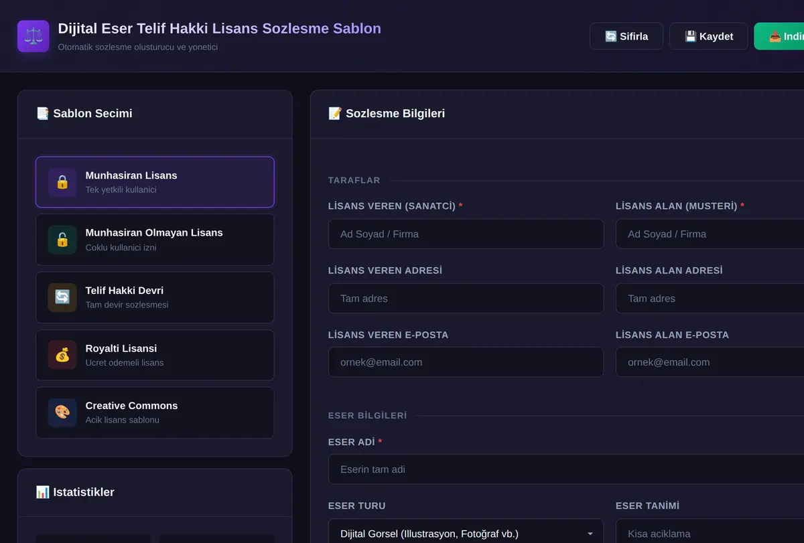Click the money bag icon for Royalti Lisansi

[62, 355]
